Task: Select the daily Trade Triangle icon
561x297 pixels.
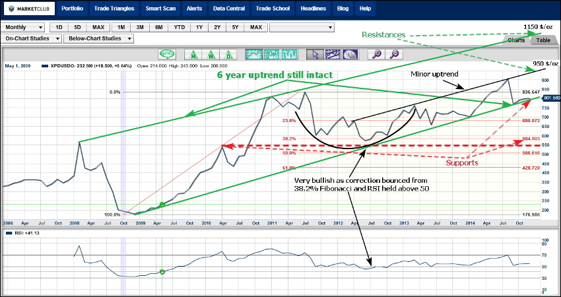Action: point(226,54)
